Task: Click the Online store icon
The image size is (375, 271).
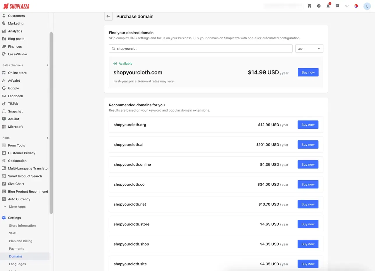Action: 4,73
